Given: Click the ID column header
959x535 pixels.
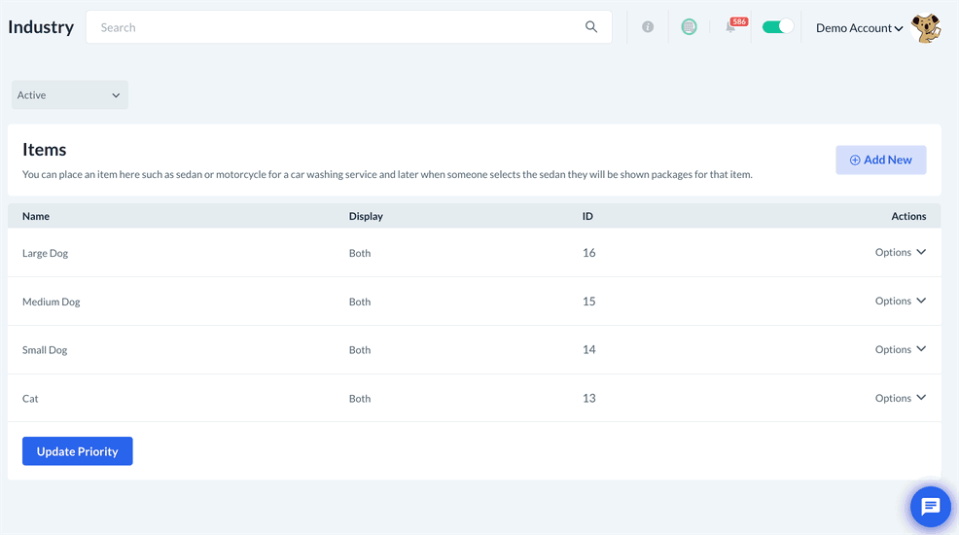Looking at the screenshot, I should [x=587, y=216].
